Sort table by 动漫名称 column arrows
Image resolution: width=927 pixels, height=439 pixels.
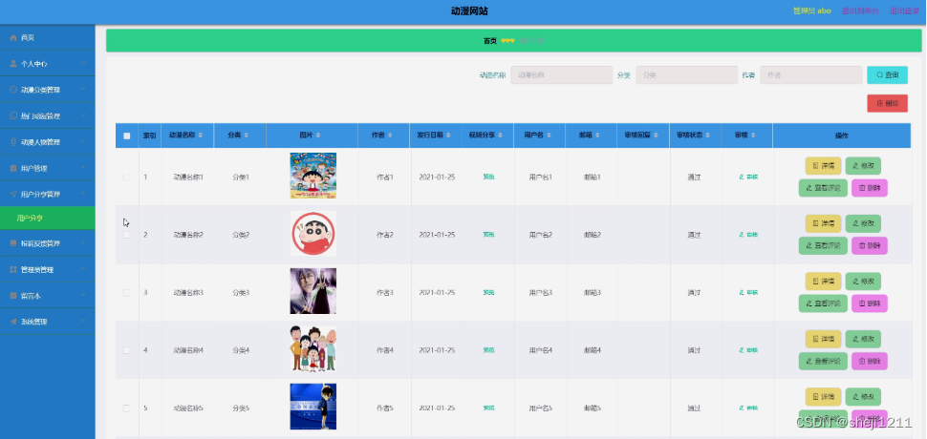[x=201, y=136]
